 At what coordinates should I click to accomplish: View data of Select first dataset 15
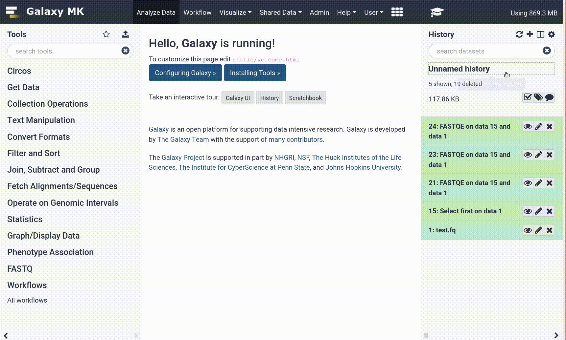528,211
